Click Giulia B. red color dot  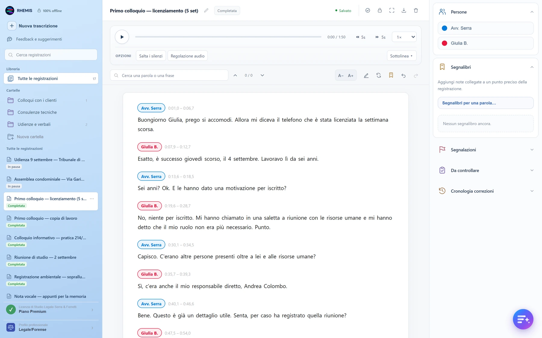444,43
